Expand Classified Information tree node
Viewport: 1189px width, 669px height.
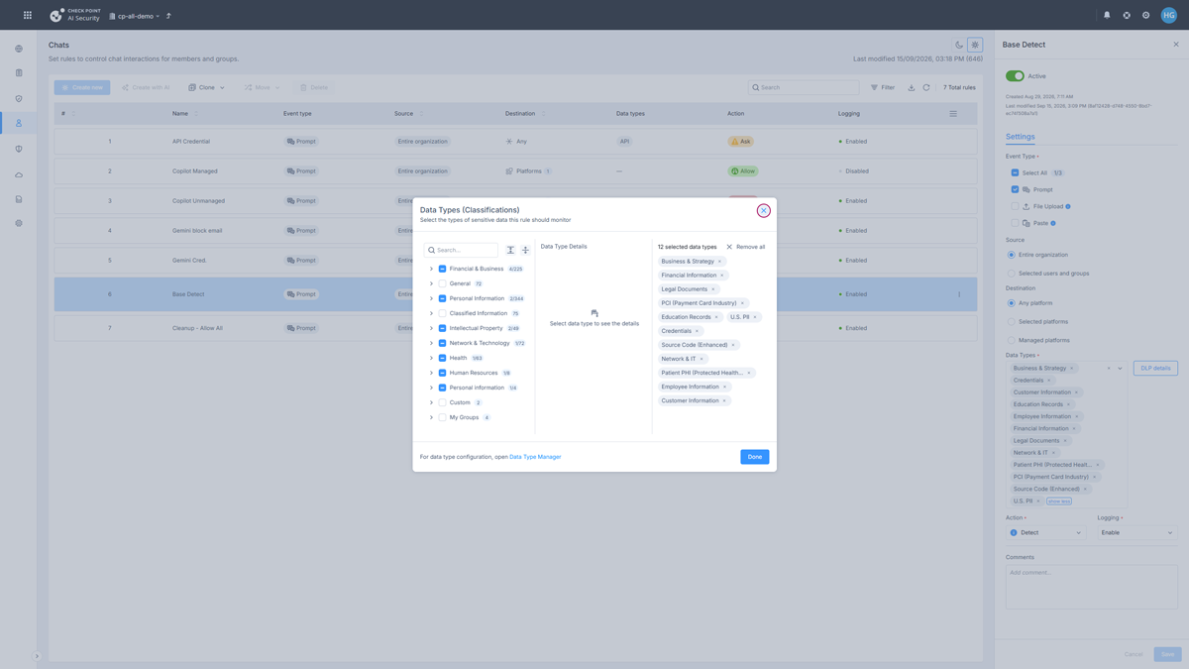point(431,313)
